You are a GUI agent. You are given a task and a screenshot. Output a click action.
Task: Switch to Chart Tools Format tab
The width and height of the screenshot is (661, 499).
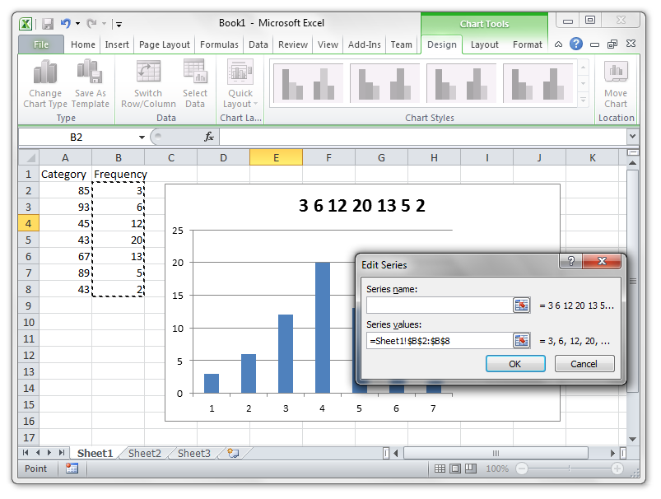(x=527, y=44)
